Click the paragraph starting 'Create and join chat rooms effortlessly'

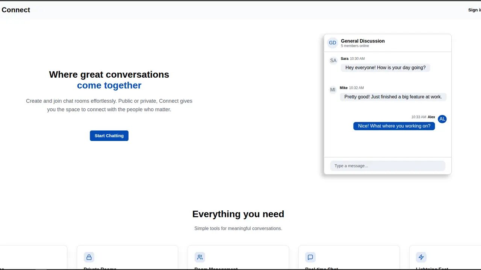coord(109,105)
